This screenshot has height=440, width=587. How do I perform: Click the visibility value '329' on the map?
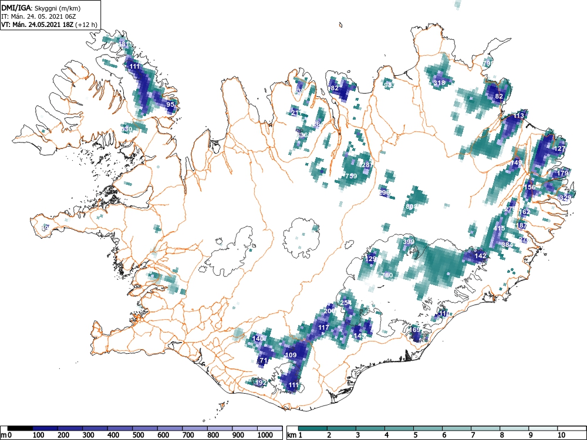(565, 198)
